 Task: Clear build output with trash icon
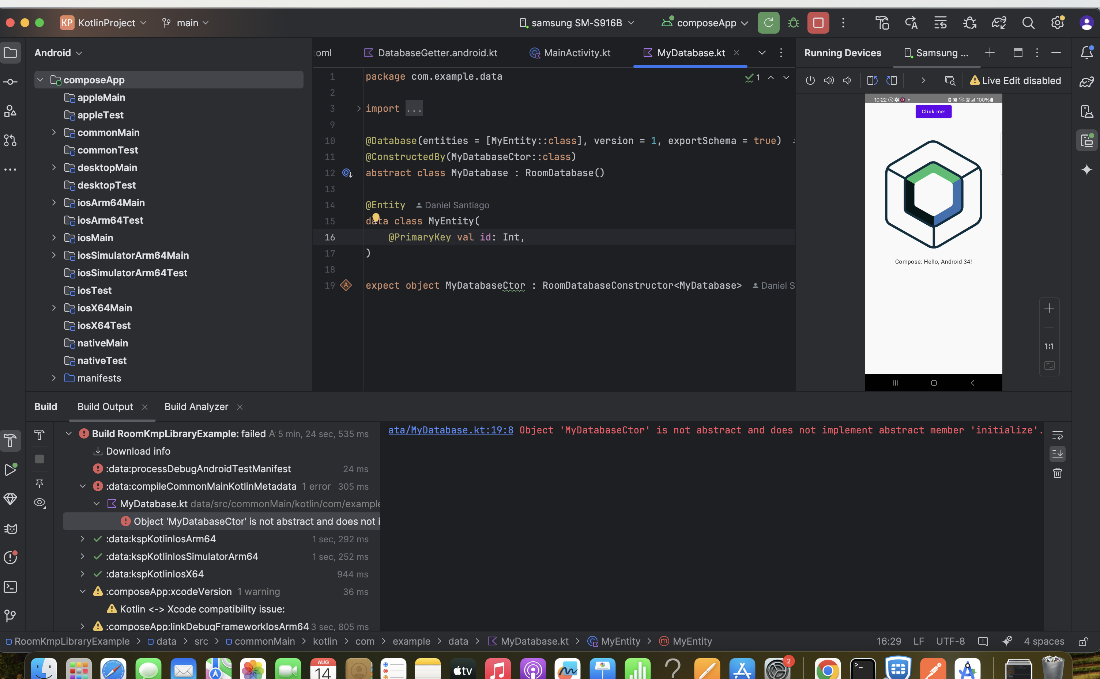1057,473
